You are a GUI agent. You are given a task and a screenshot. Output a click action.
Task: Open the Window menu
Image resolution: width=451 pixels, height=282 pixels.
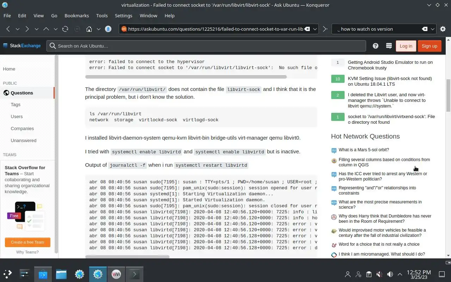[148, 16]
